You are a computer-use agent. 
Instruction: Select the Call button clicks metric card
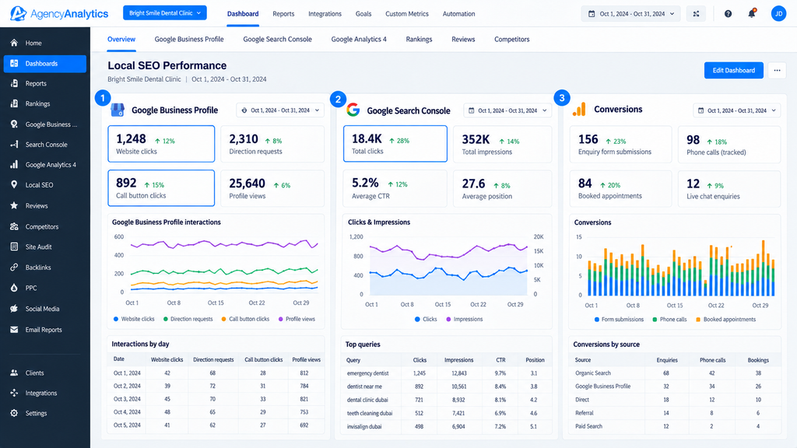(161, 188)
